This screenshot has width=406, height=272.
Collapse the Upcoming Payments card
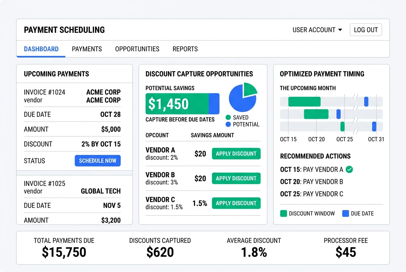(56, 74)
